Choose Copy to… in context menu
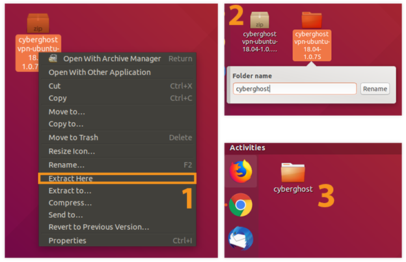This screenshot has height=262, width=406. pyautogui.click(x=118, y=124)
